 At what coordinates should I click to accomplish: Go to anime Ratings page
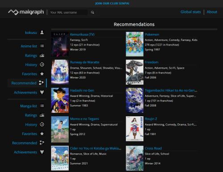point(31,56)
